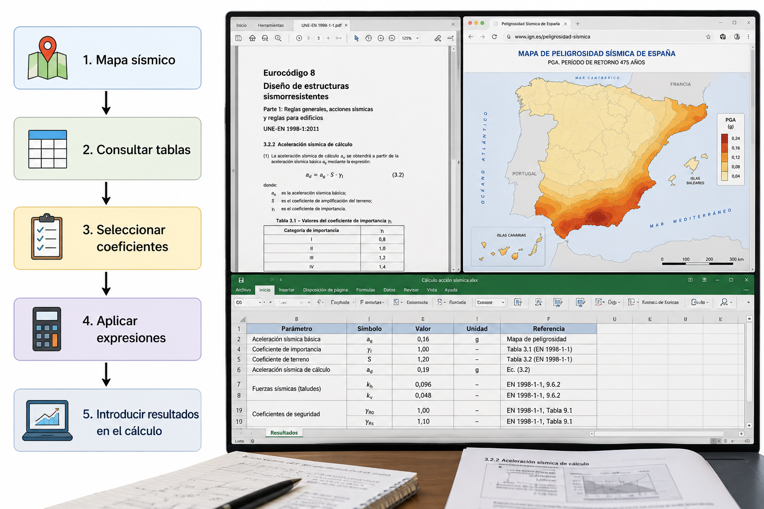The height and width of the screenshot is (509, 764).
Task: Open the Archivo menu in Excel
Action: click(243, 290)
